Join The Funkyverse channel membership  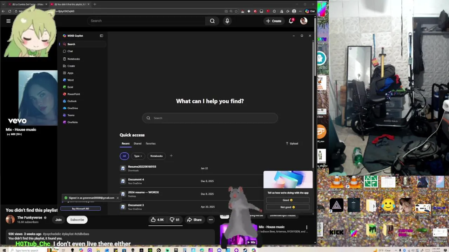pos(59,220)
